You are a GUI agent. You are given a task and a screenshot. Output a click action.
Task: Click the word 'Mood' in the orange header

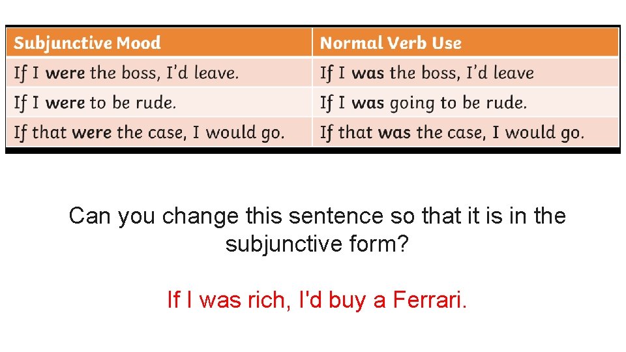pos(138,43)
